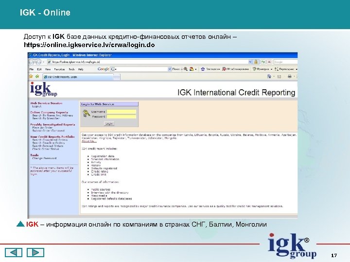Click the slide's next arrow button
350x262 pixels.
35,252
